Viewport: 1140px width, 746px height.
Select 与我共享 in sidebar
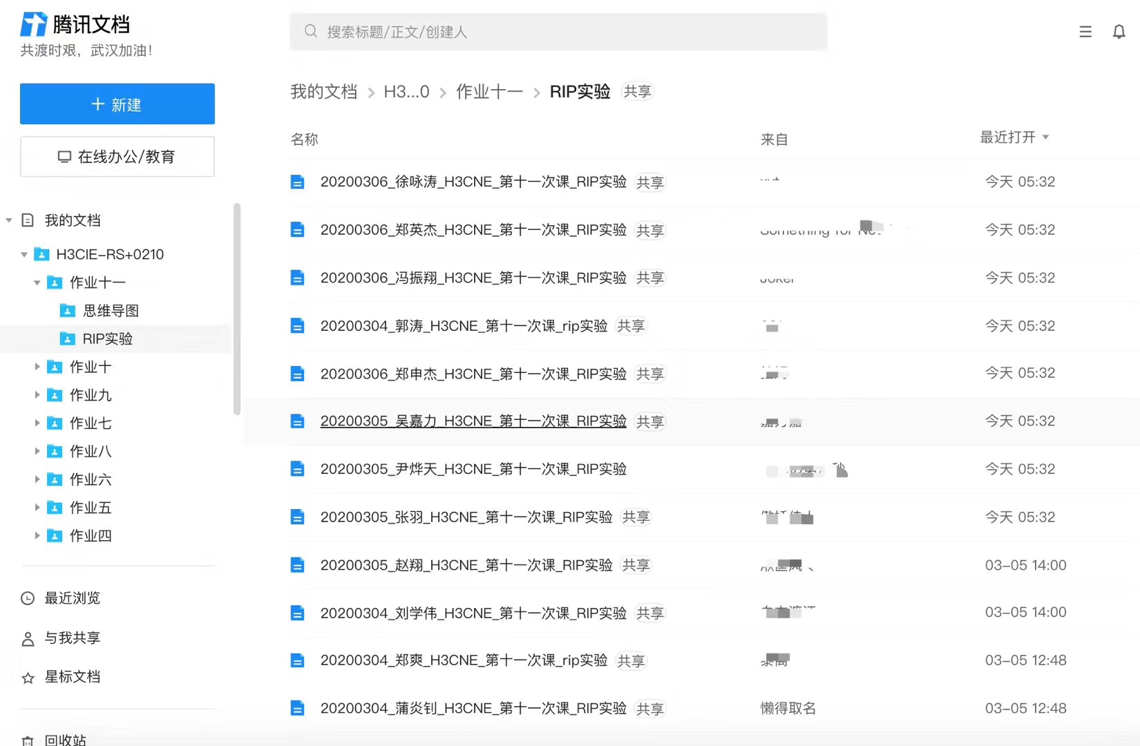pos(72,638)
